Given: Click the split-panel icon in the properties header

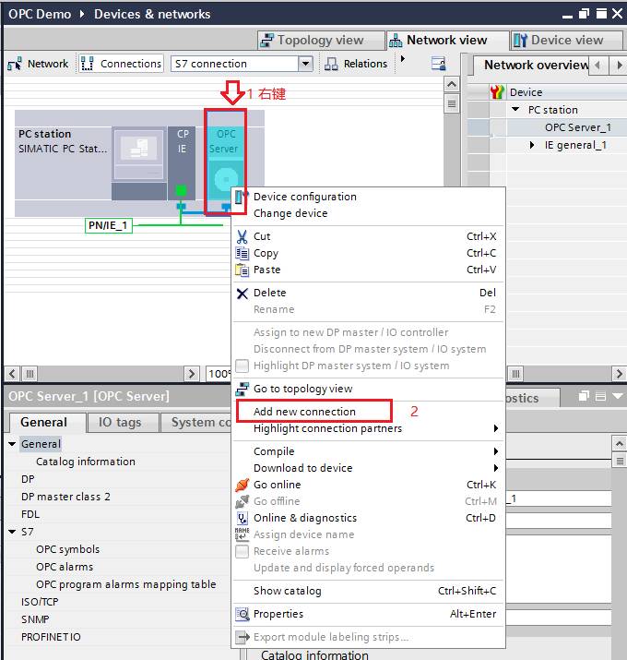Looking at the screenshot, I should tap(601, 396).
